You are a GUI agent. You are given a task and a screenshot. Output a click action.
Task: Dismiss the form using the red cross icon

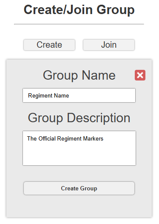(140, 75)
